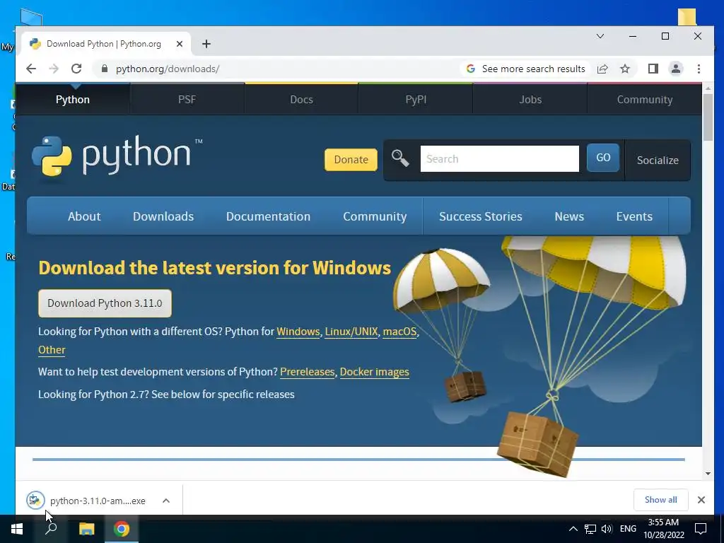
Task: Click the magnifying glass beside the search box
Action: click(x=400, y=158)
